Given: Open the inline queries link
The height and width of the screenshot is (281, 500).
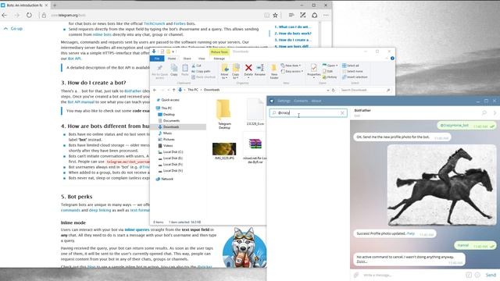Looking at the screenshot, I should 137,229.
